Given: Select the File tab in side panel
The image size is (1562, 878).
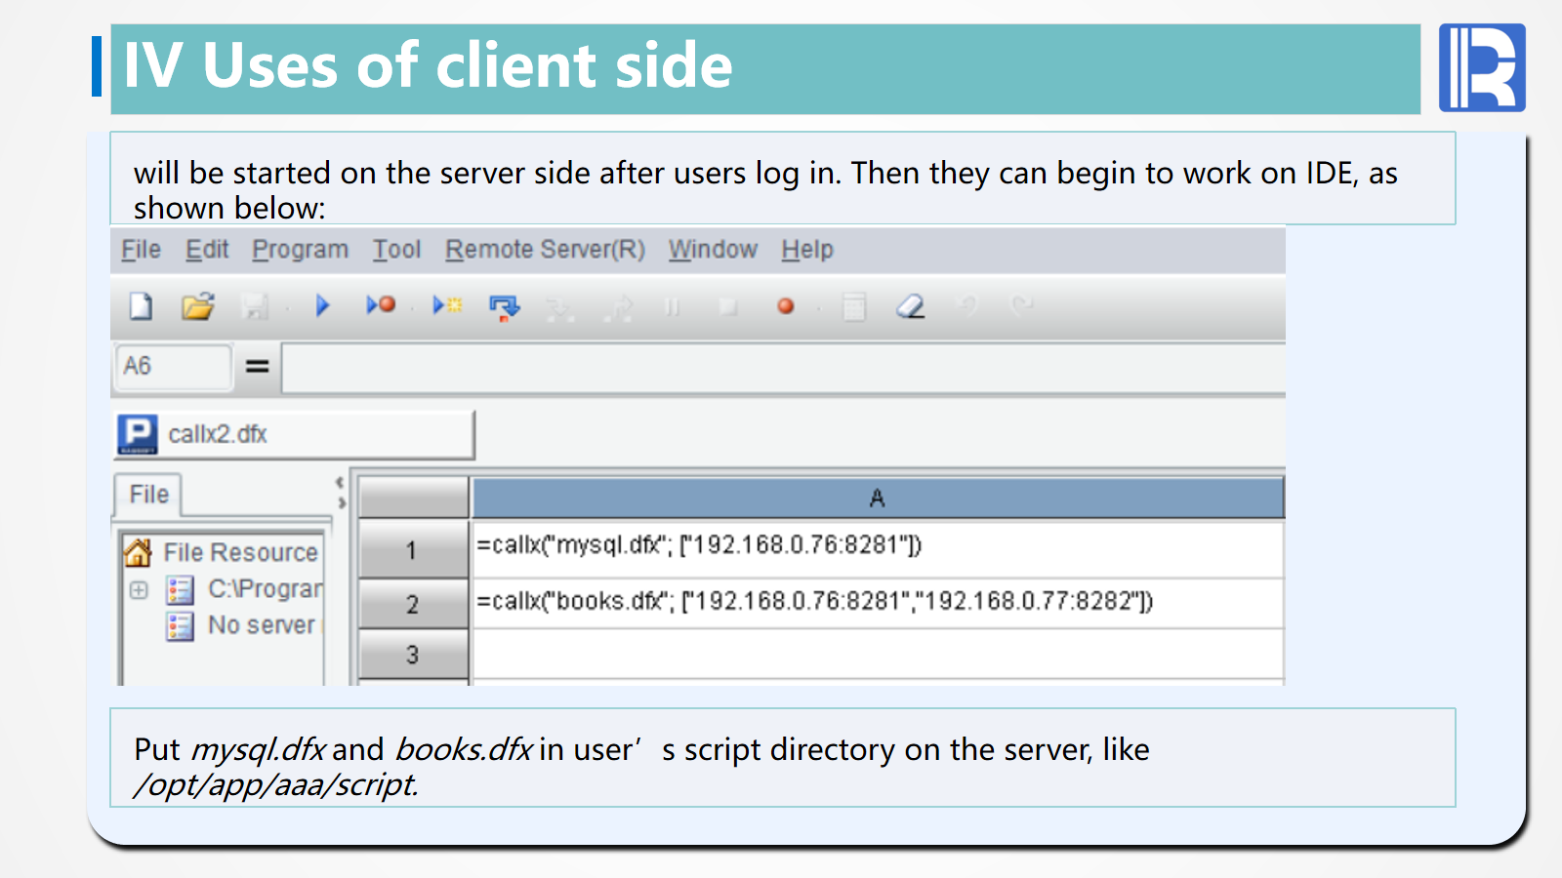Looking at the screenshot, I should click(148, 495).
